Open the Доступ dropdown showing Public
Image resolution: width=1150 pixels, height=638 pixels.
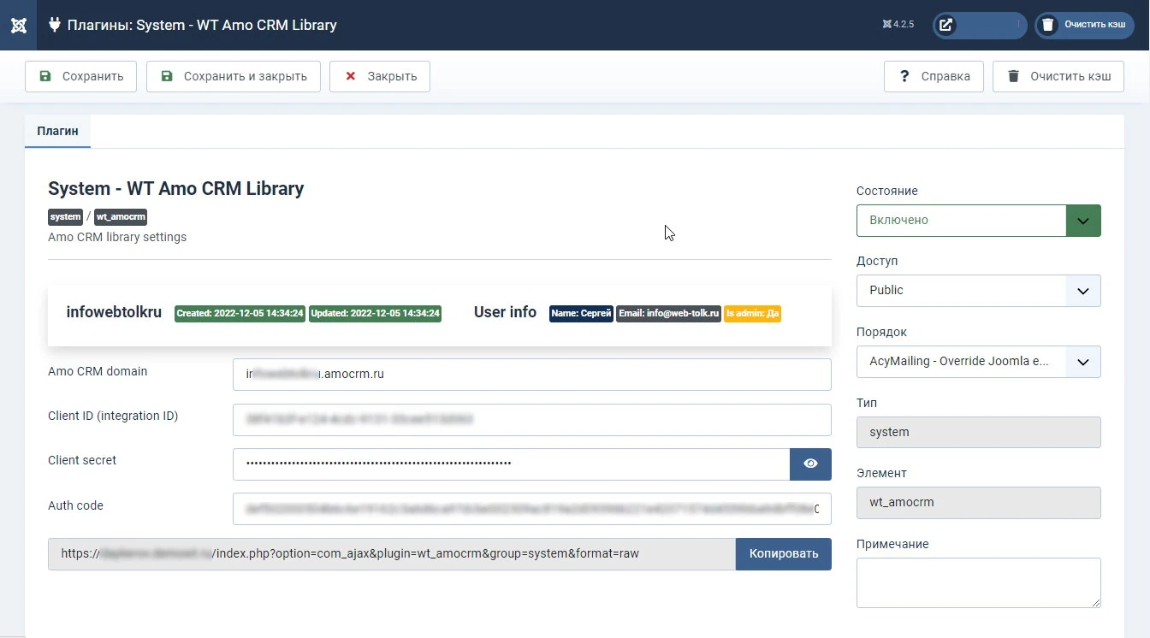point(978,290)
